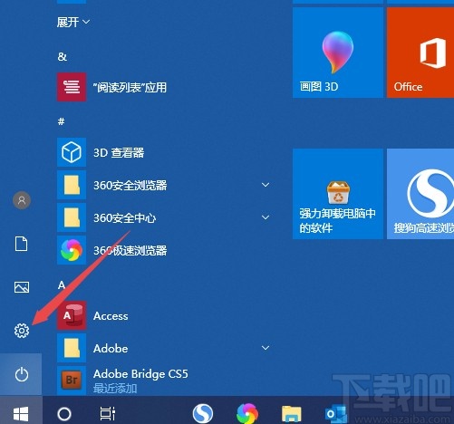Launch Access from the app list

tap(111, 316)
